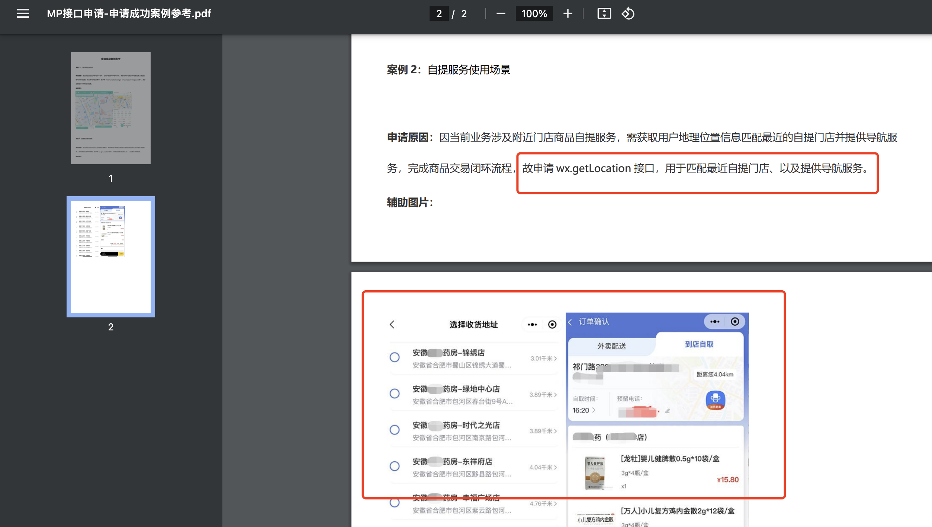Click the rotate counterclockwise icon
The width and height of the screenshot is (932, 527).
point(628,14)
